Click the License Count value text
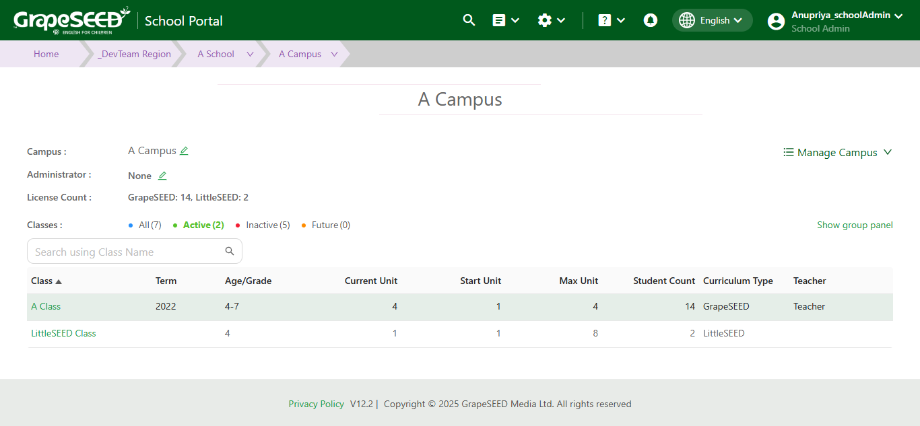 click(x=188, y=197)
